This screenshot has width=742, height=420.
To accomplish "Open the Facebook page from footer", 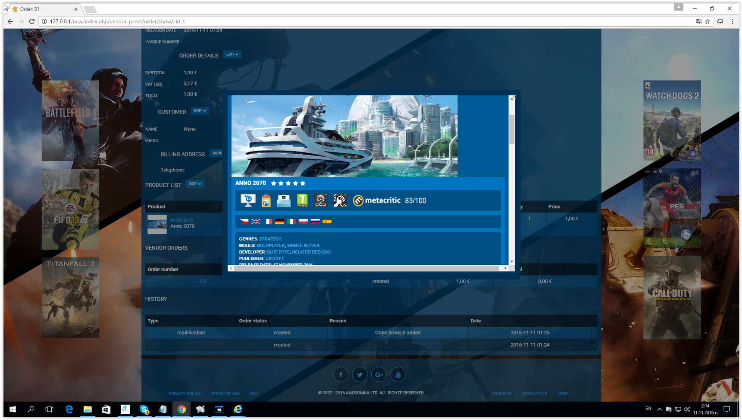I will [341, 374].
